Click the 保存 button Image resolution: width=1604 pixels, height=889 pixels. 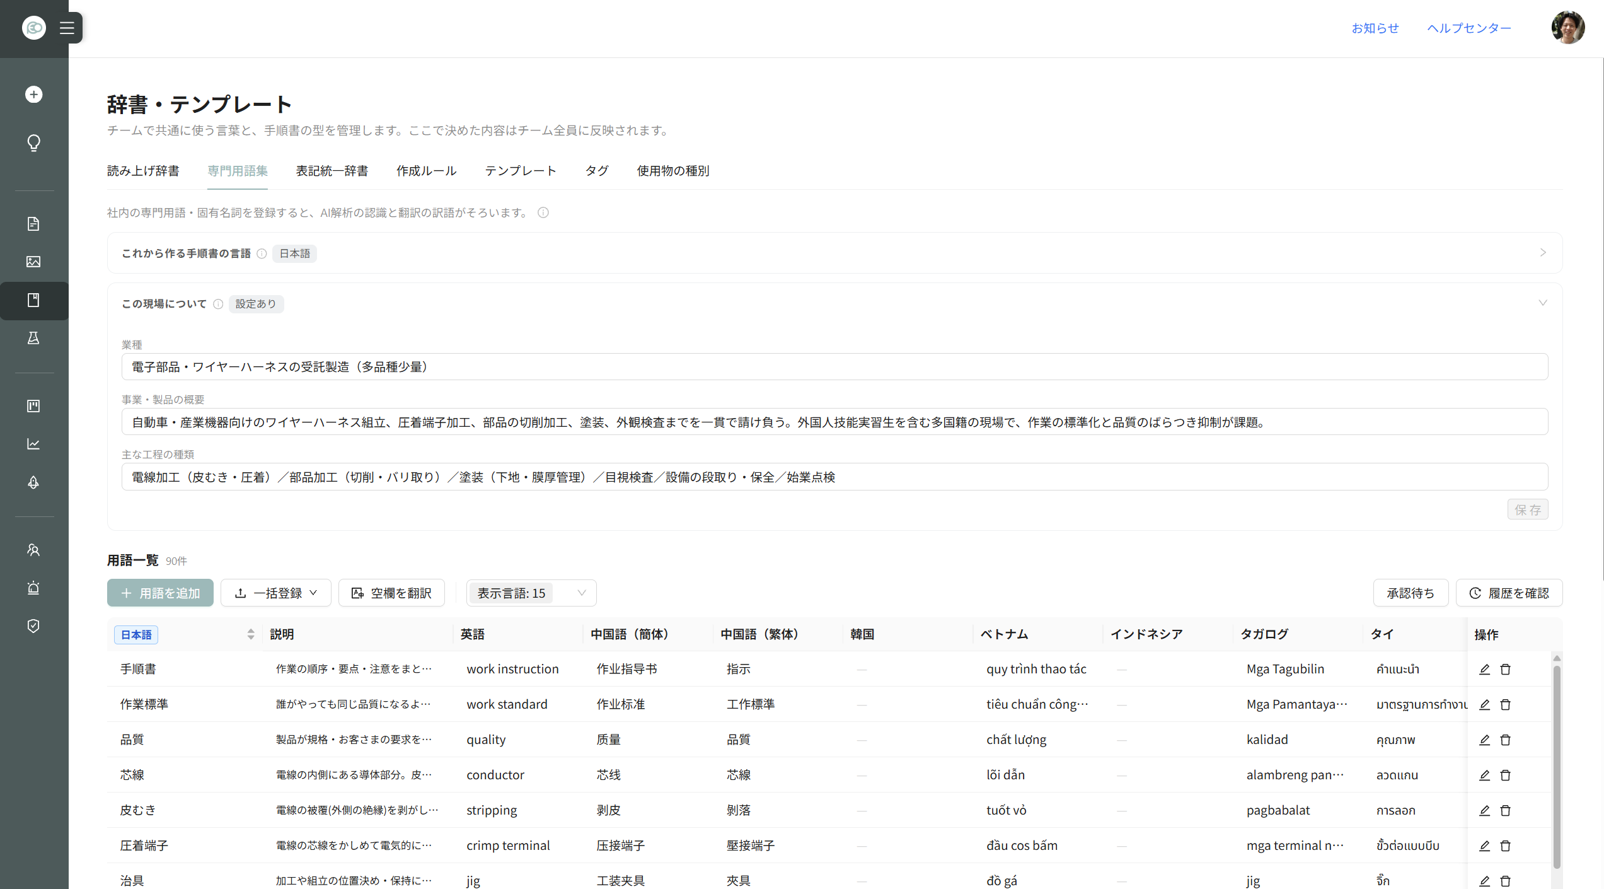click(x=1528, y=509)
